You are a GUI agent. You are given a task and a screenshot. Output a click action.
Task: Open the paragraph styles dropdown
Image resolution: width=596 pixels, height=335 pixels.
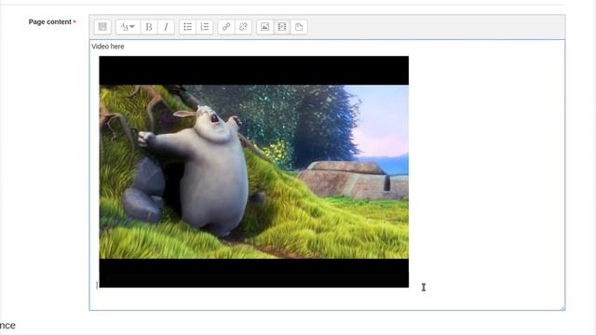[129, 27]
